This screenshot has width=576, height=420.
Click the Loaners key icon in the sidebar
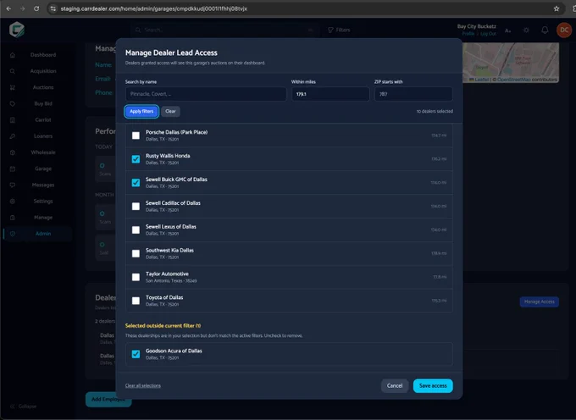pos(13,136)
